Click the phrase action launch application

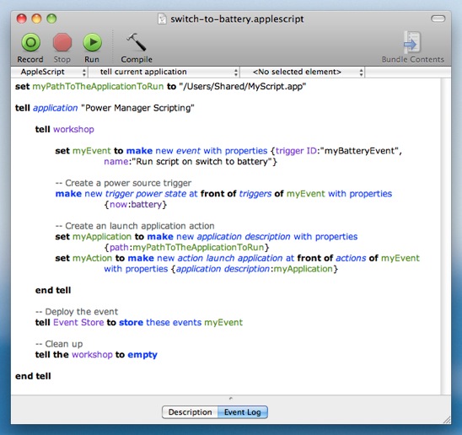(x=230, y=258)
